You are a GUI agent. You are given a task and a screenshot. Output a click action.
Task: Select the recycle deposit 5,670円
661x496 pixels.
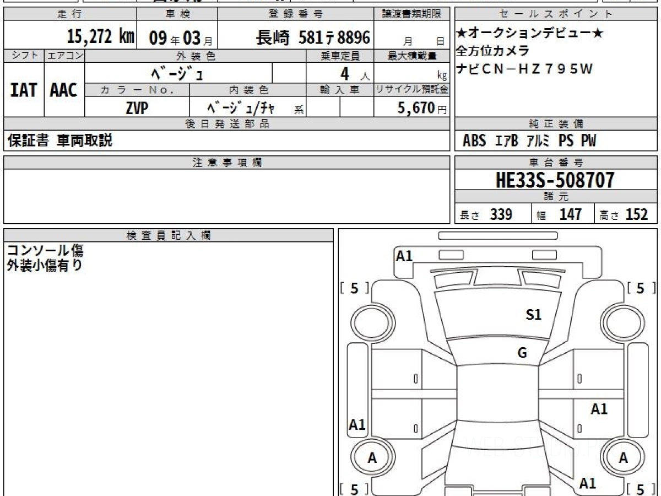pos(422,108)
